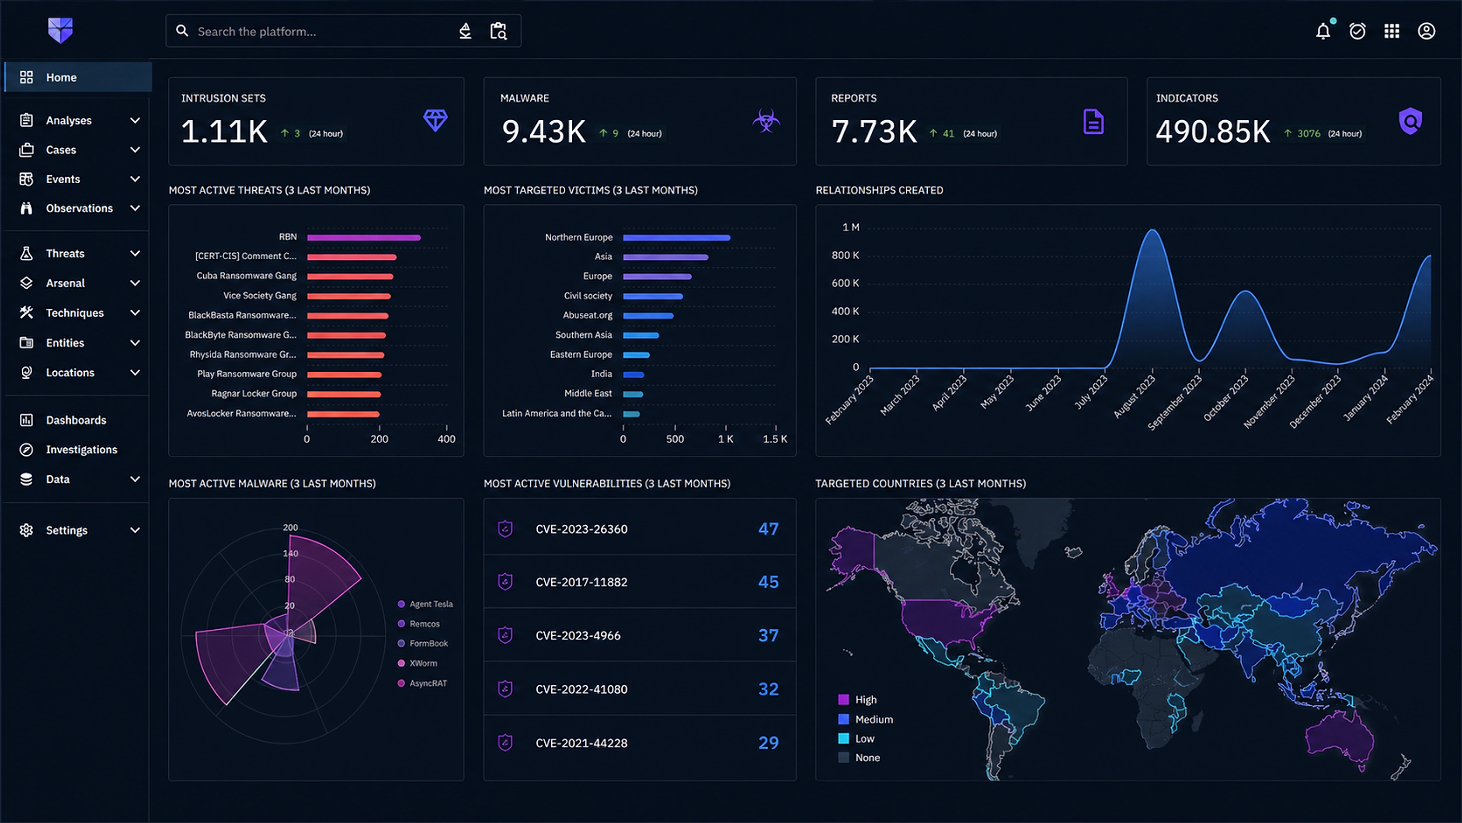This screenshot has height=823, width=1462.
Task: Click the Locations map marker icon
Action: (26, 372)
